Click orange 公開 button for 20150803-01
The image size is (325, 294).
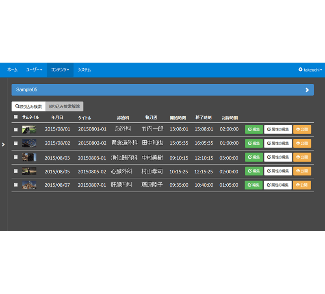click(302, 157)
